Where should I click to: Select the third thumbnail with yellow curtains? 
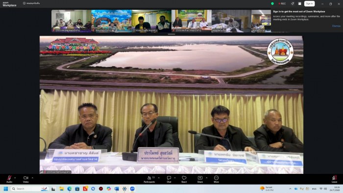(x=151, y=21)
